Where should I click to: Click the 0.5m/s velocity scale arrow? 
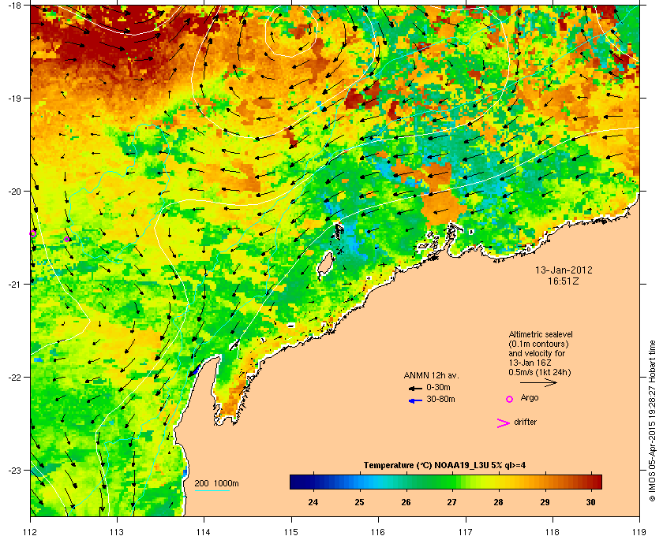(x=538, y=382)
